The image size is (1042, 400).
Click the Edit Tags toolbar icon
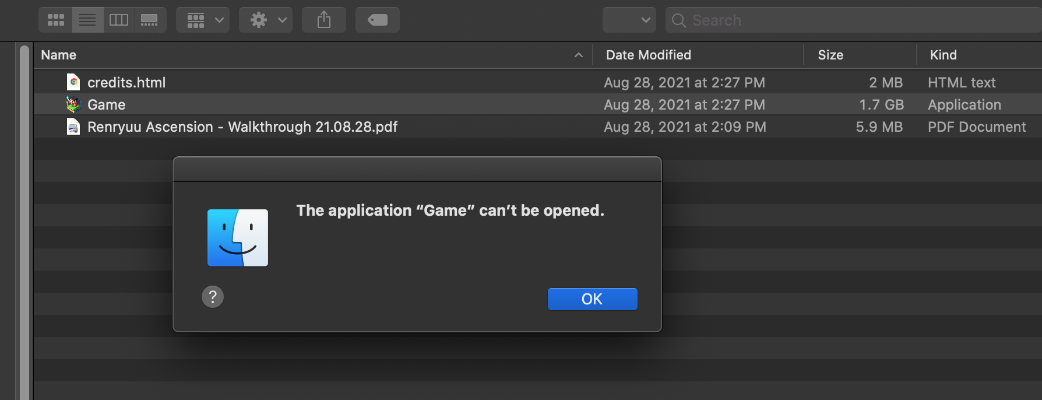378,20
